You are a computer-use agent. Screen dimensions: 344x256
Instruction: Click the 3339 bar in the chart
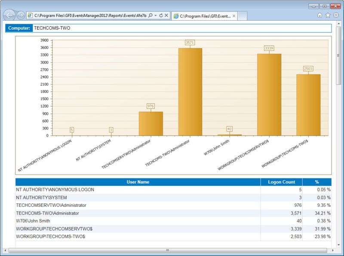[x=269, y=95]
